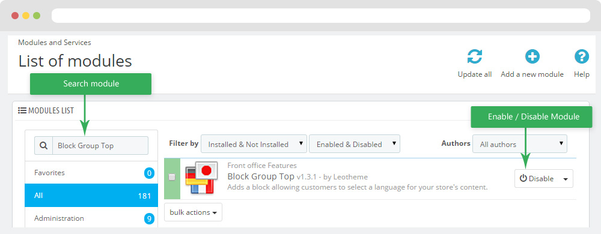Select the All modules category
This screenshot has width=601, height=234.
[91, 196]
